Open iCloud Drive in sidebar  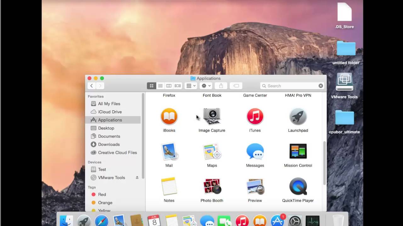[x=113, y=112]
